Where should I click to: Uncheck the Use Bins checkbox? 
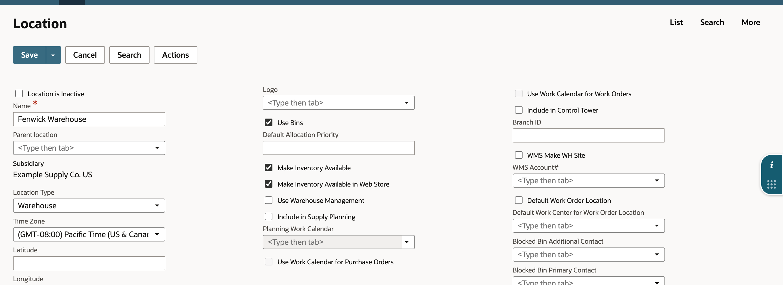(268, 123)
